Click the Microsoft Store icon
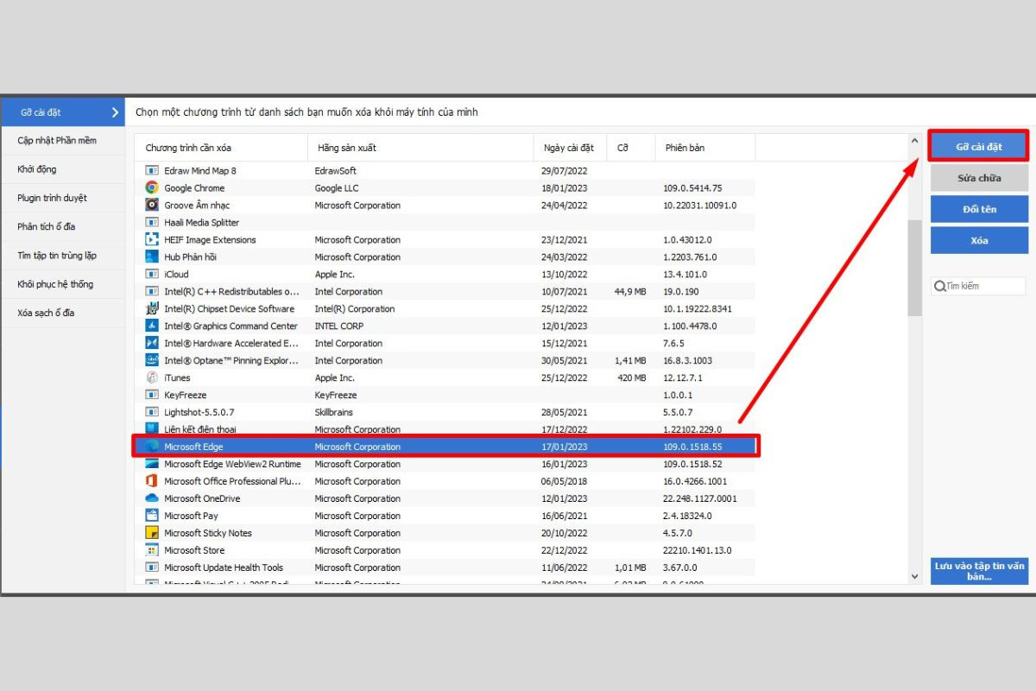The height and width of the screenshot is (691, 1036). pos(152,550)
